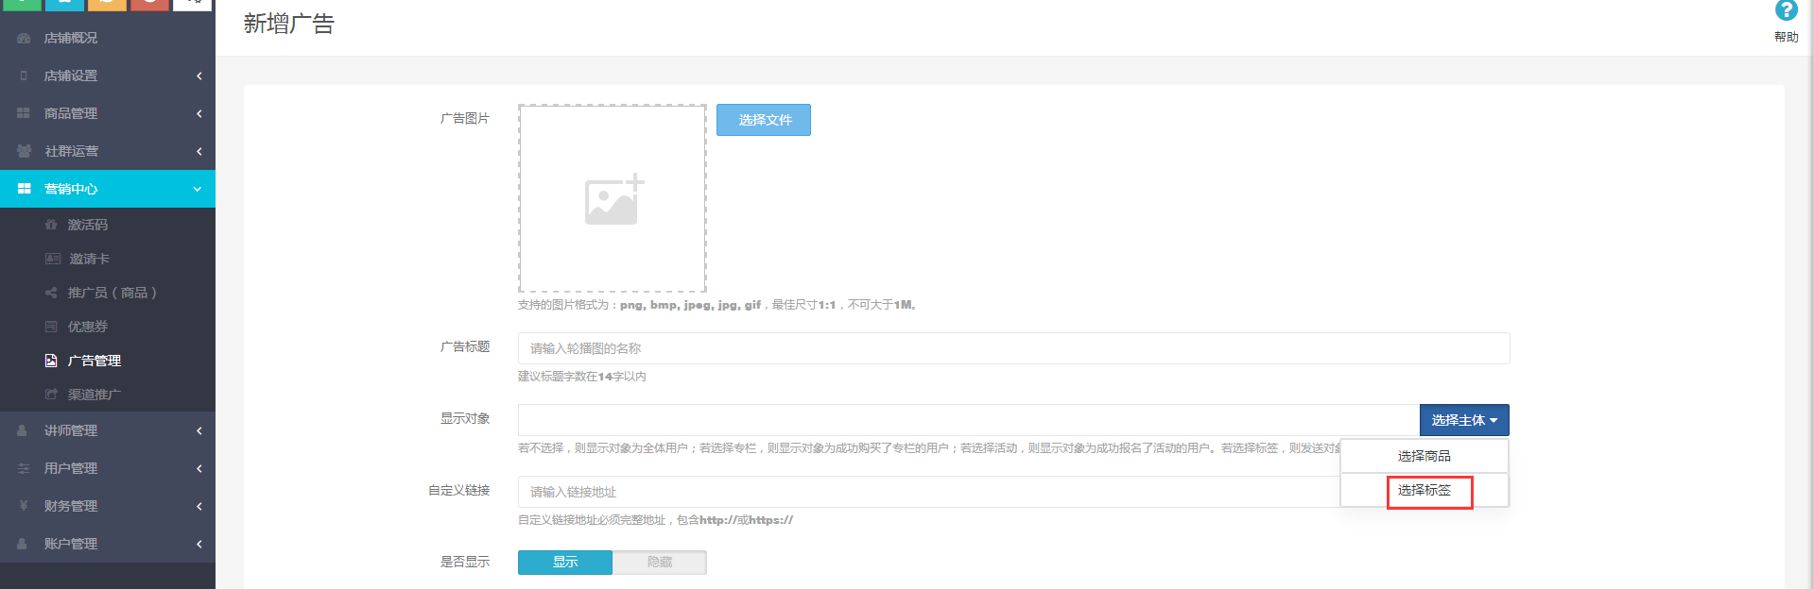Click the 自定义链接 address input field
The width and height of the screenshot is (1813, 589).
(x=926, y=492)
